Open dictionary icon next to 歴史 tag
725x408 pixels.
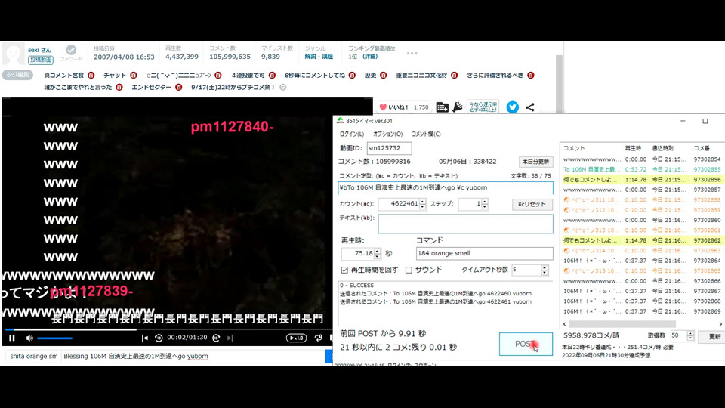[x=383, y=75]
